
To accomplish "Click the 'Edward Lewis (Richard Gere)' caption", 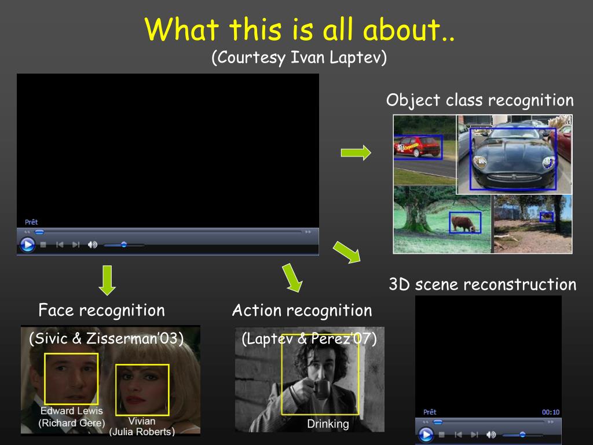I will (72, 417).
